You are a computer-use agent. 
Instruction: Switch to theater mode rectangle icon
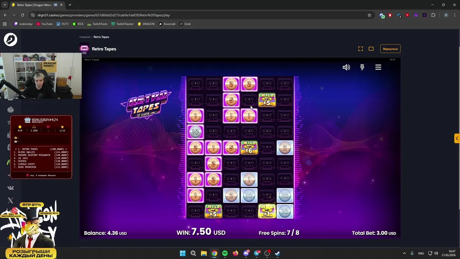point(371,49)
